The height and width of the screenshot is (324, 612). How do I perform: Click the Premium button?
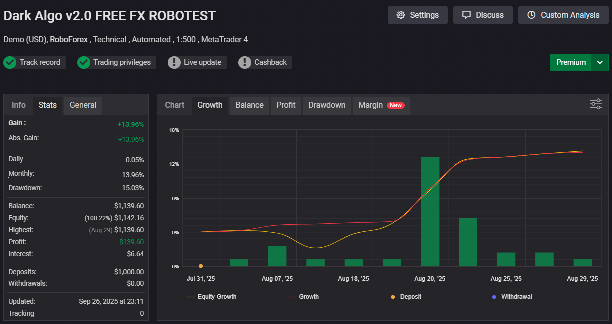tap(571, 63)
